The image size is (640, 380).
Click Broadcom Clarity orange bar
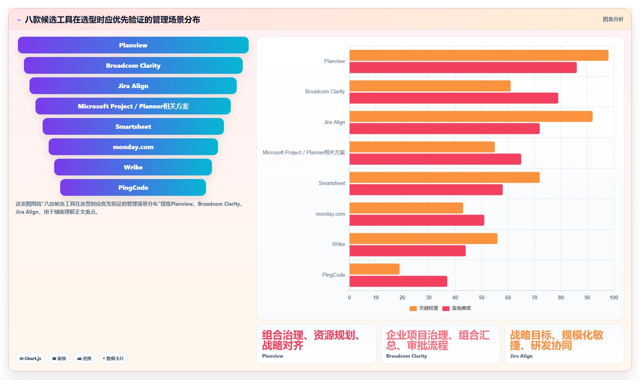[430, 86]
